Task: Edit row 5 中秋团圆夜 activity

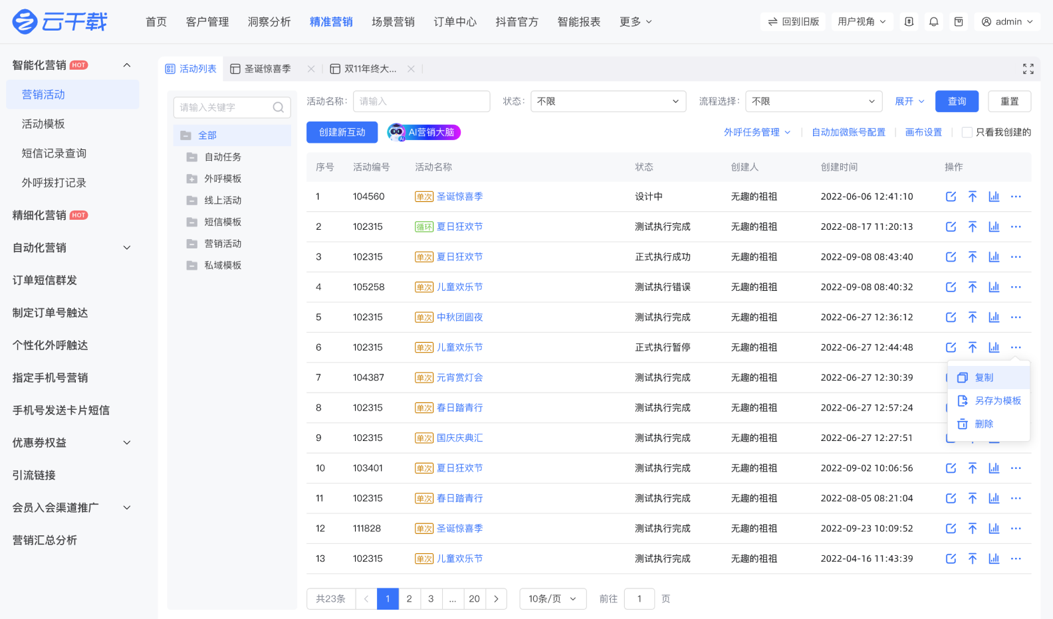Action: pos(951,317)
